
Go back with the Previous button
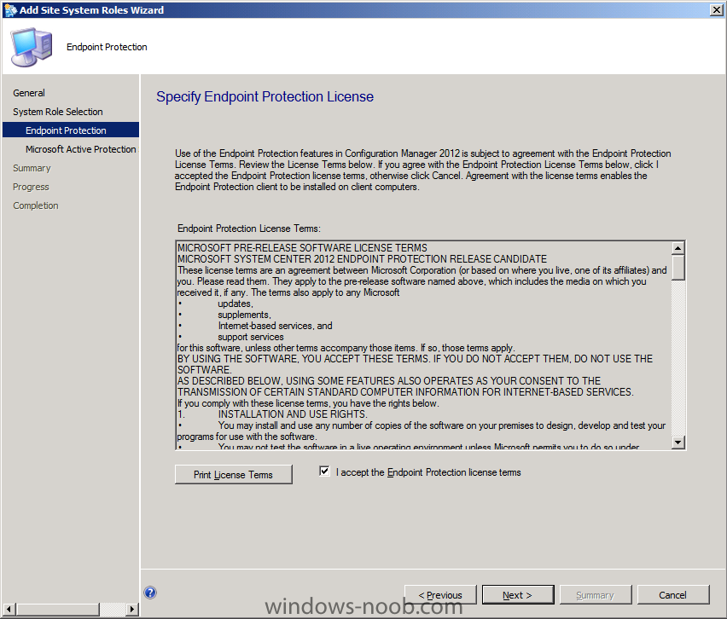click(x=440, y=595)
